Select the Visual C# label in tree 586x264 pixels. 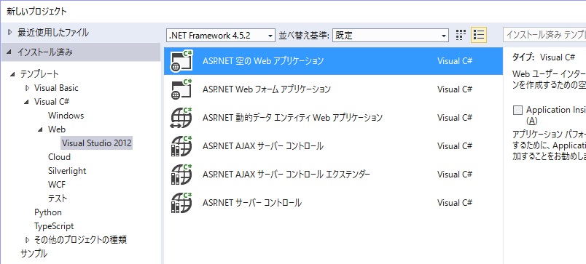(52, 102)
